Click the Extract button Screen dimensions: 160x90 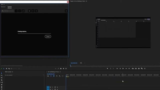pos(136,68)
